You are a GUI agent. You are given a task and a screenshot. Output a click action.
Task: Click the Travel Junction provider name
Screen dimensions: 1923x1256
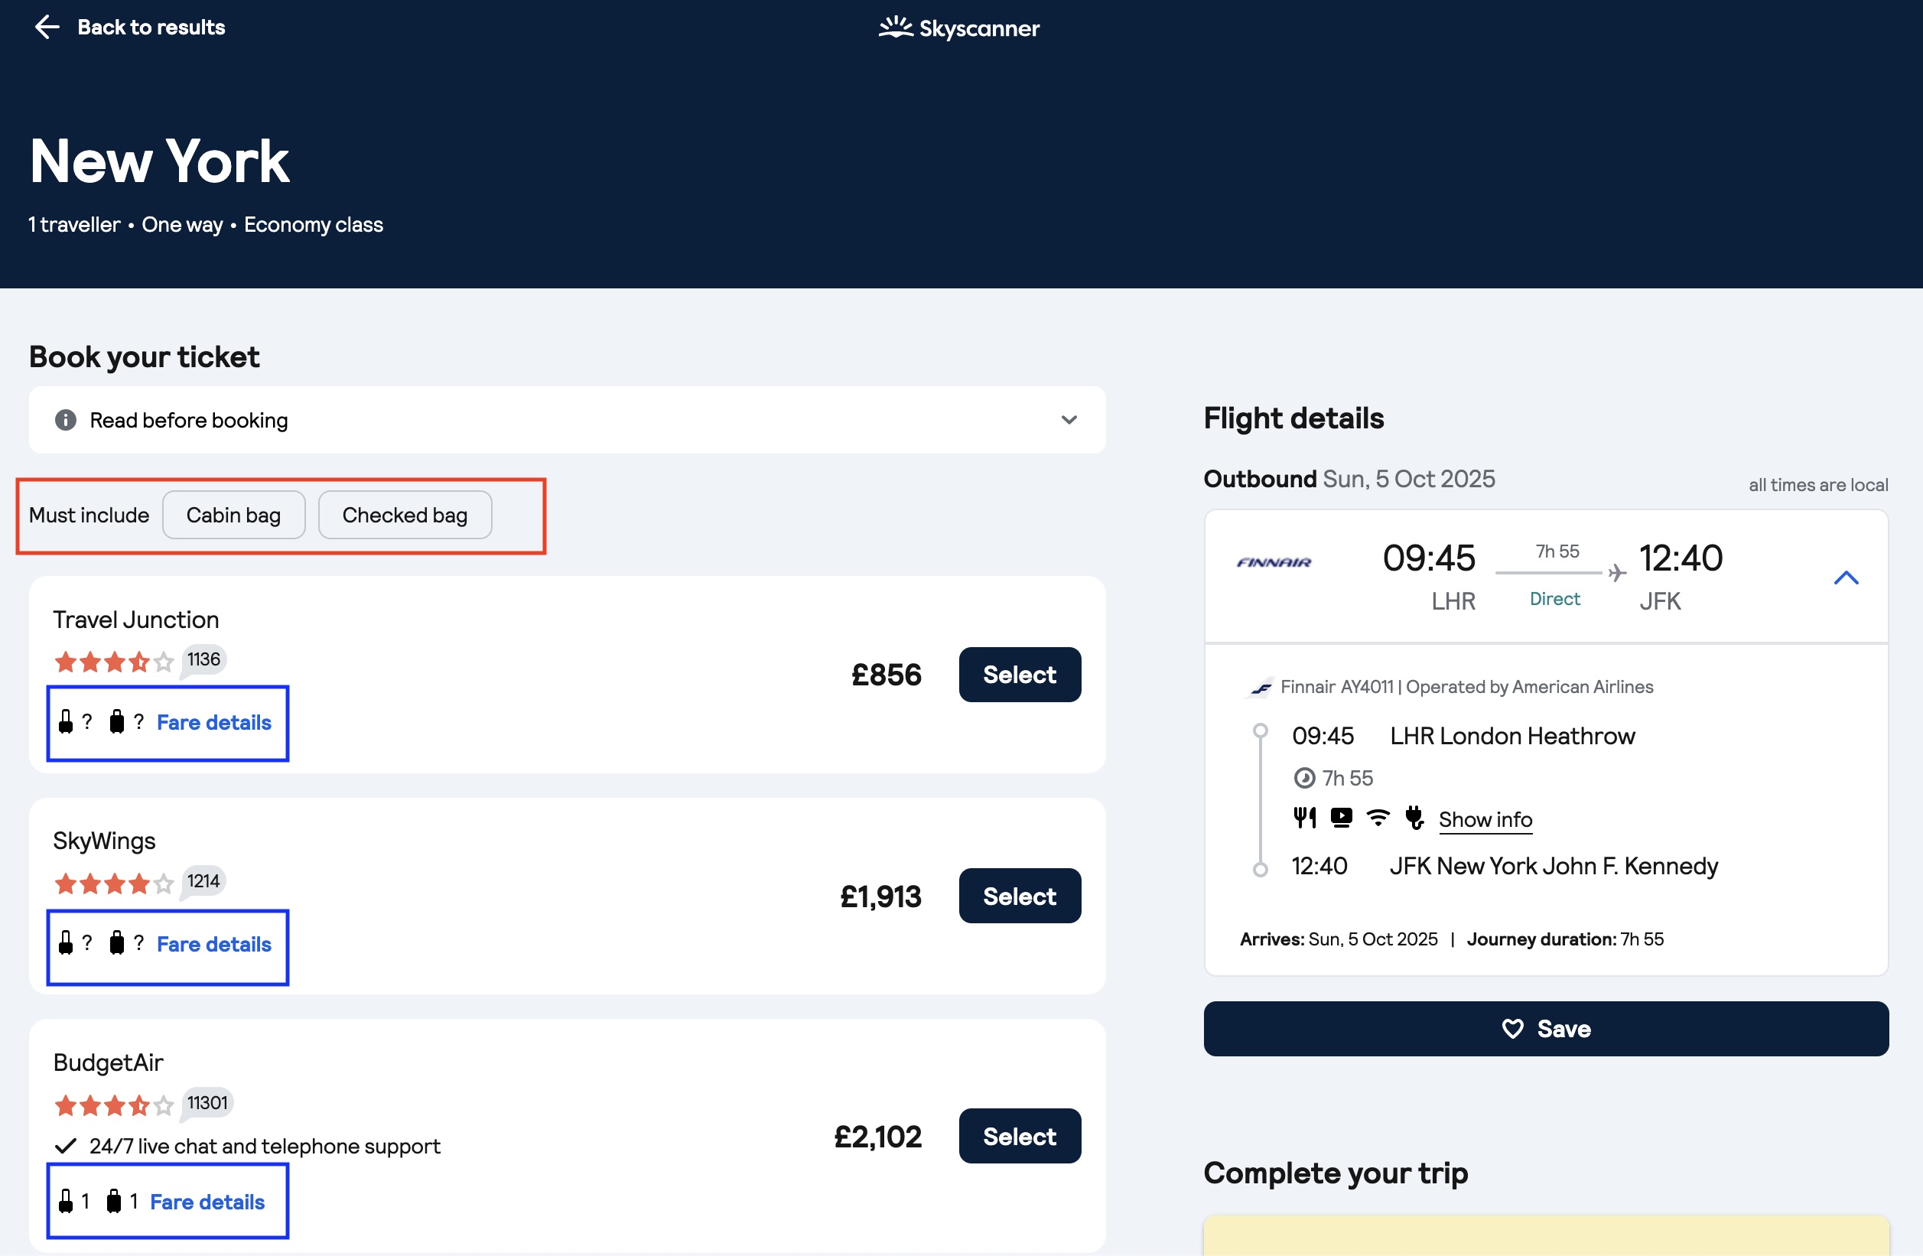click(135, 620)
